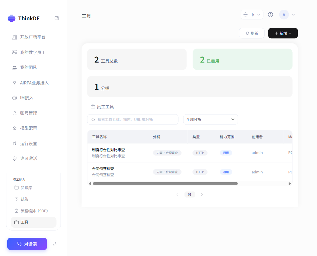The width and height of the screenshot is (317, 256).
Task: Click the 模型配置 cube icon
Action: pos(15,128)
